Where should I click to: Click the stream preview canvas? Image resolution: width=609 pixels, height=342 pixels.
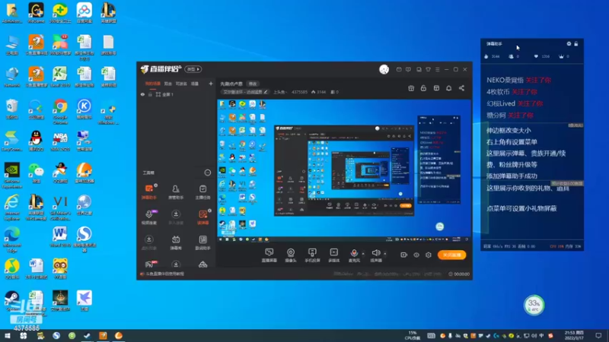344,170
